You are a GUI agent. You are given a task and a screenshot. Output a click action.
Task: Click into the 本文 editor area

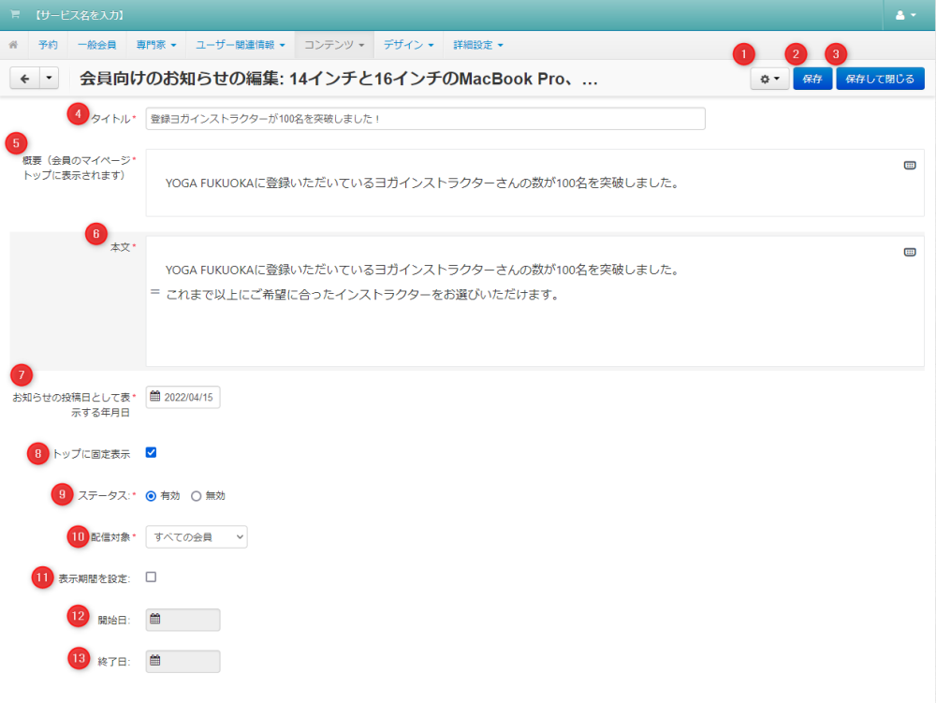click(x=534, y=301)
